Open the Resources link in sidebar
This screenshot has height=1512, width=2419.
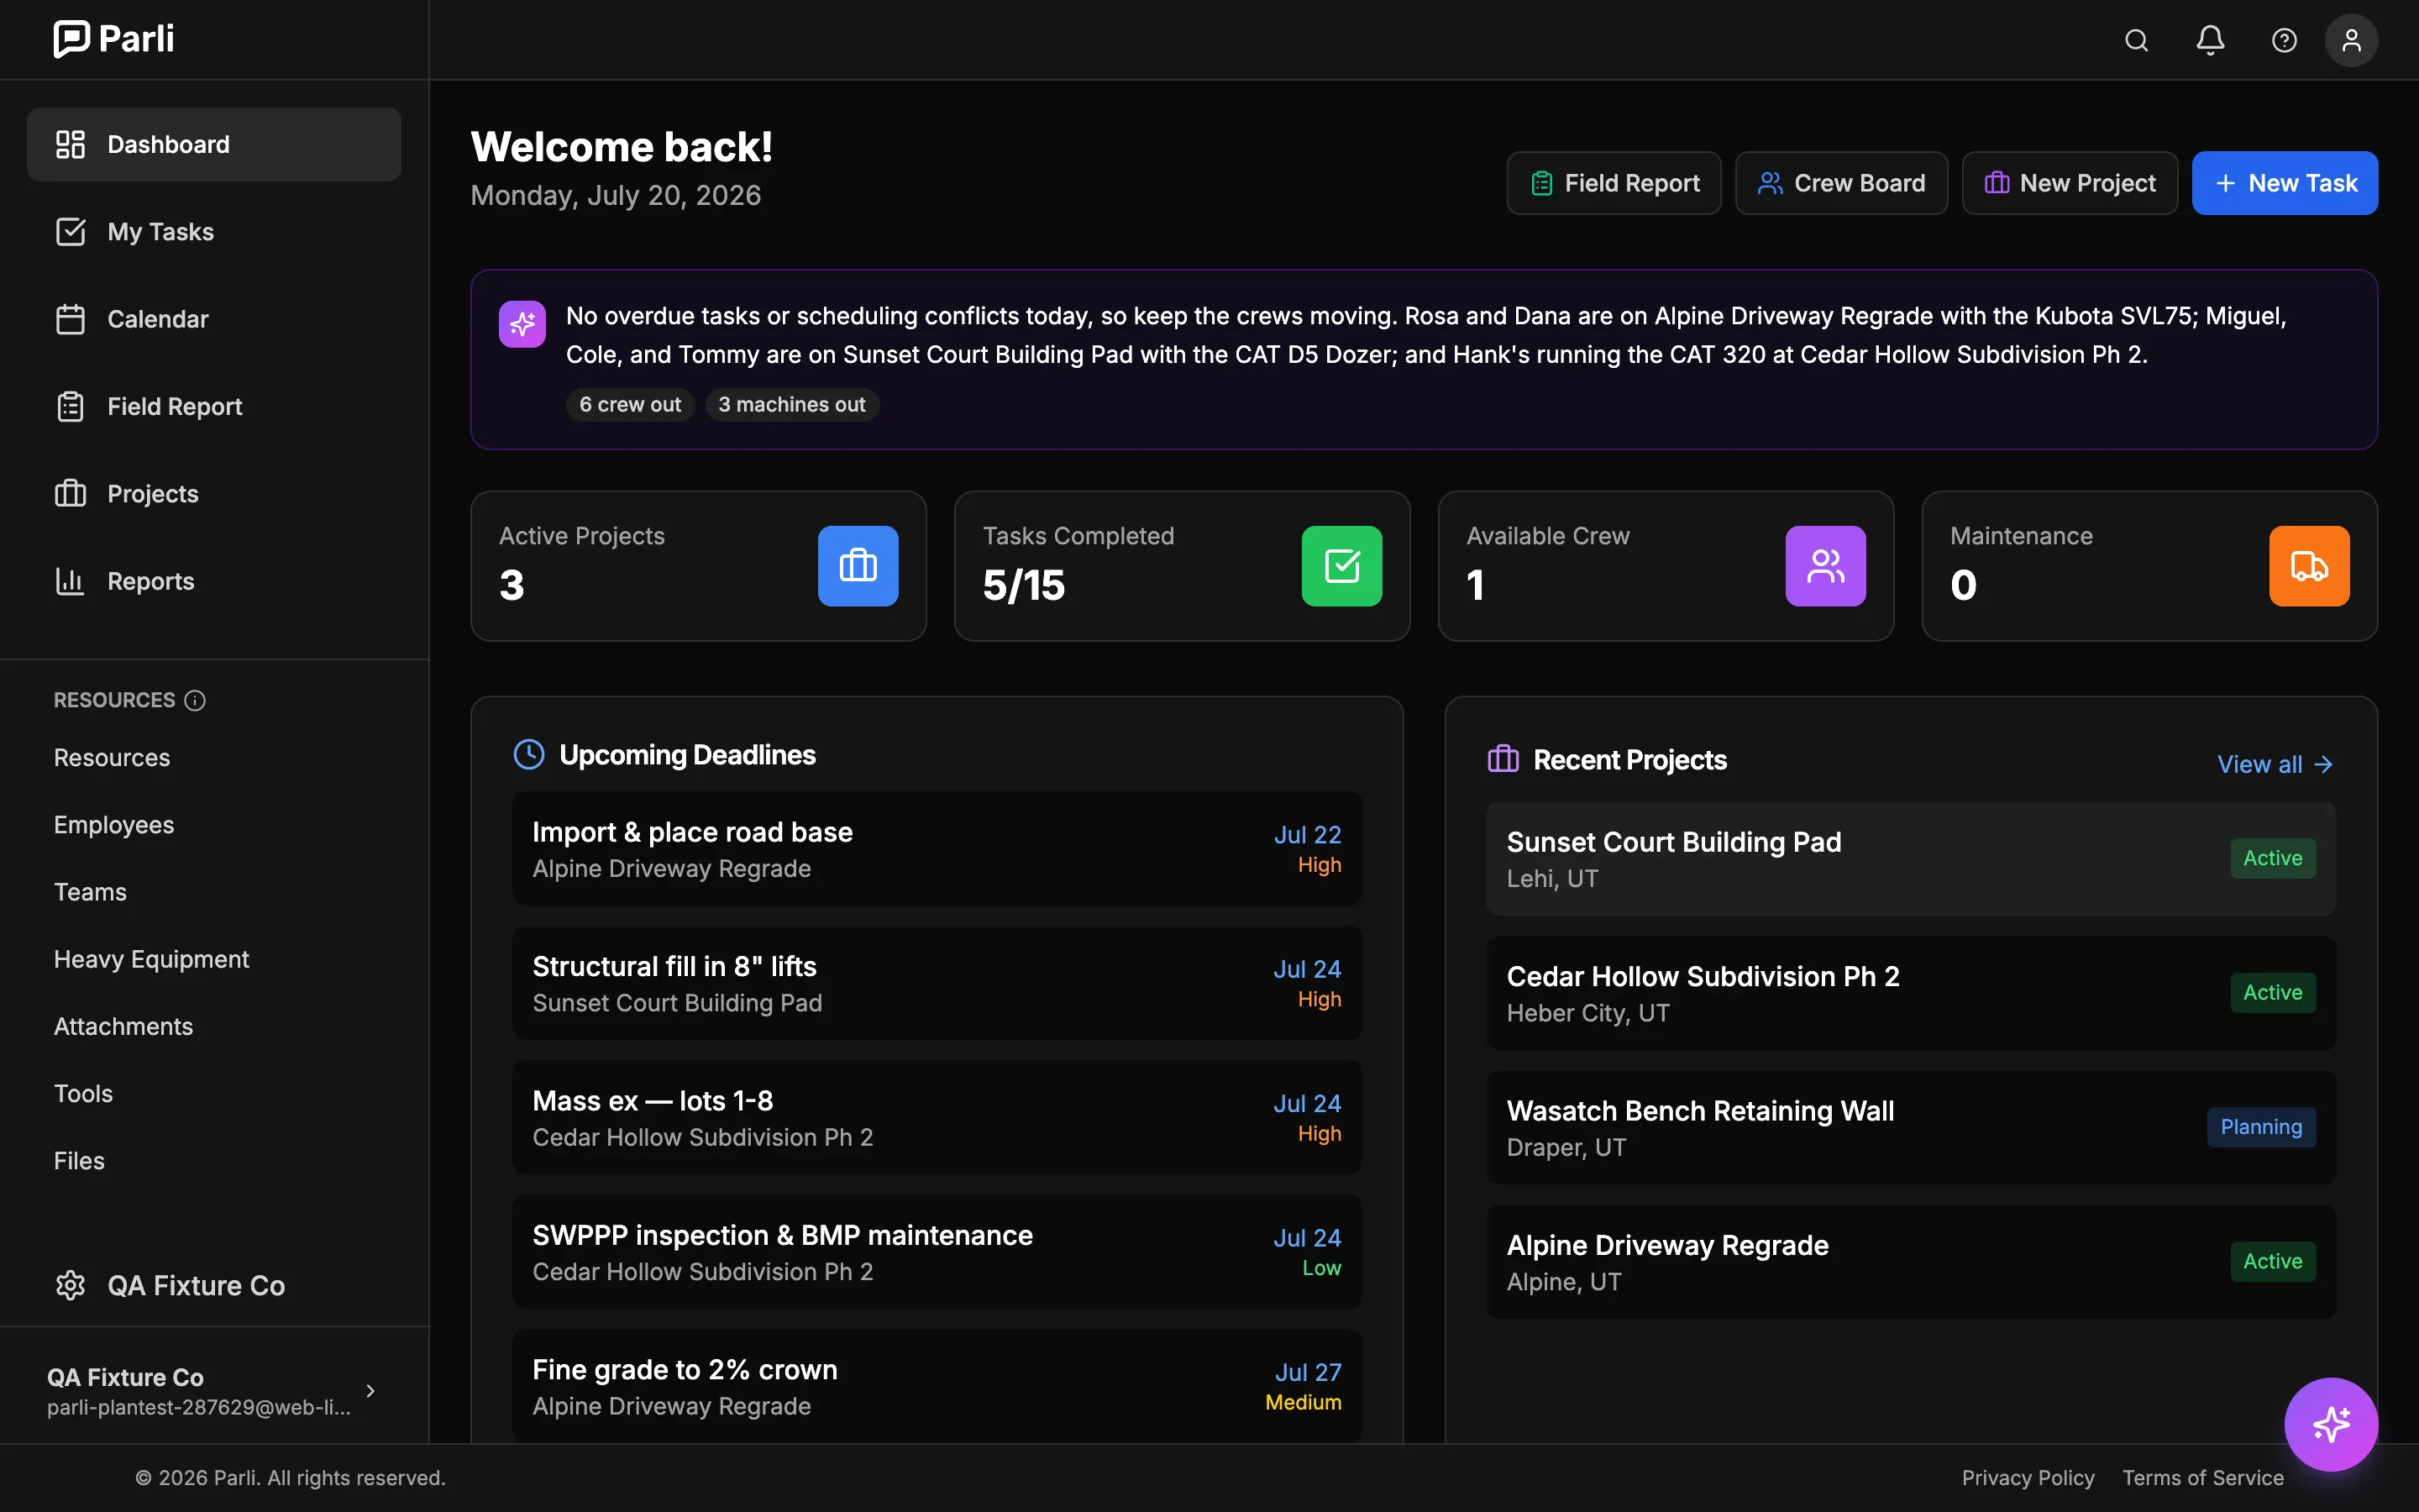click(112, 758)
